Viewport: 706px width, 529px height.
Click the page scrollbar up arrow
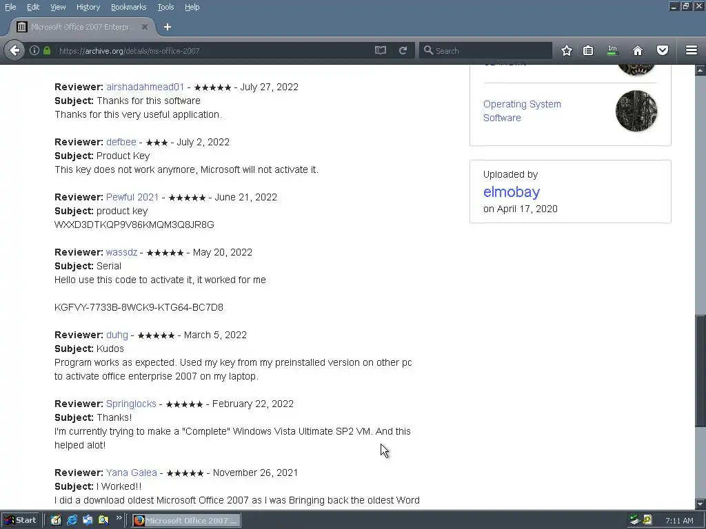[x=700, y=70]
